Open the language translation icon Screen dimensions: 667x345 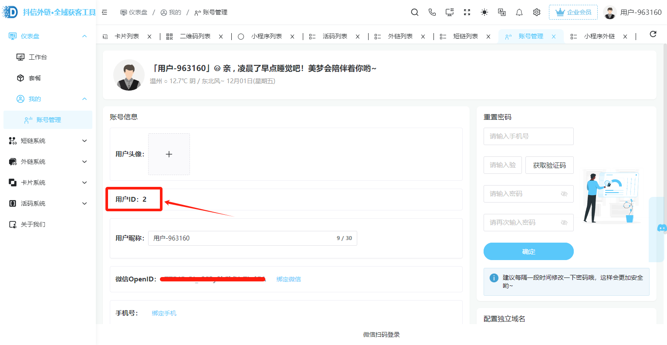(x=502, y=12)
